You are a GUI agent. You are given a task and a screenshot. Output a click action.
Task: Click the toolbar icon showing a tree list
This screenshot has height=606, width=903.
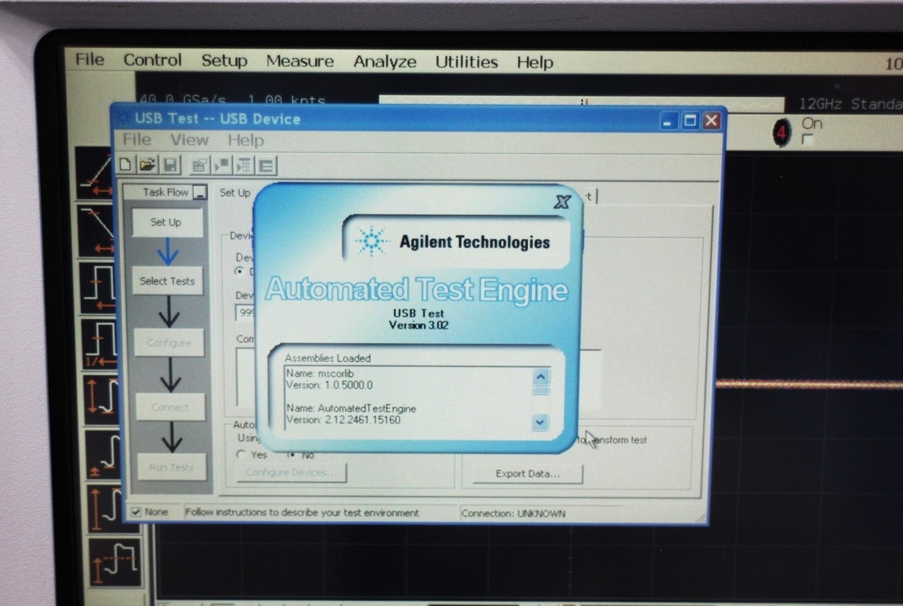coord(243,165)
